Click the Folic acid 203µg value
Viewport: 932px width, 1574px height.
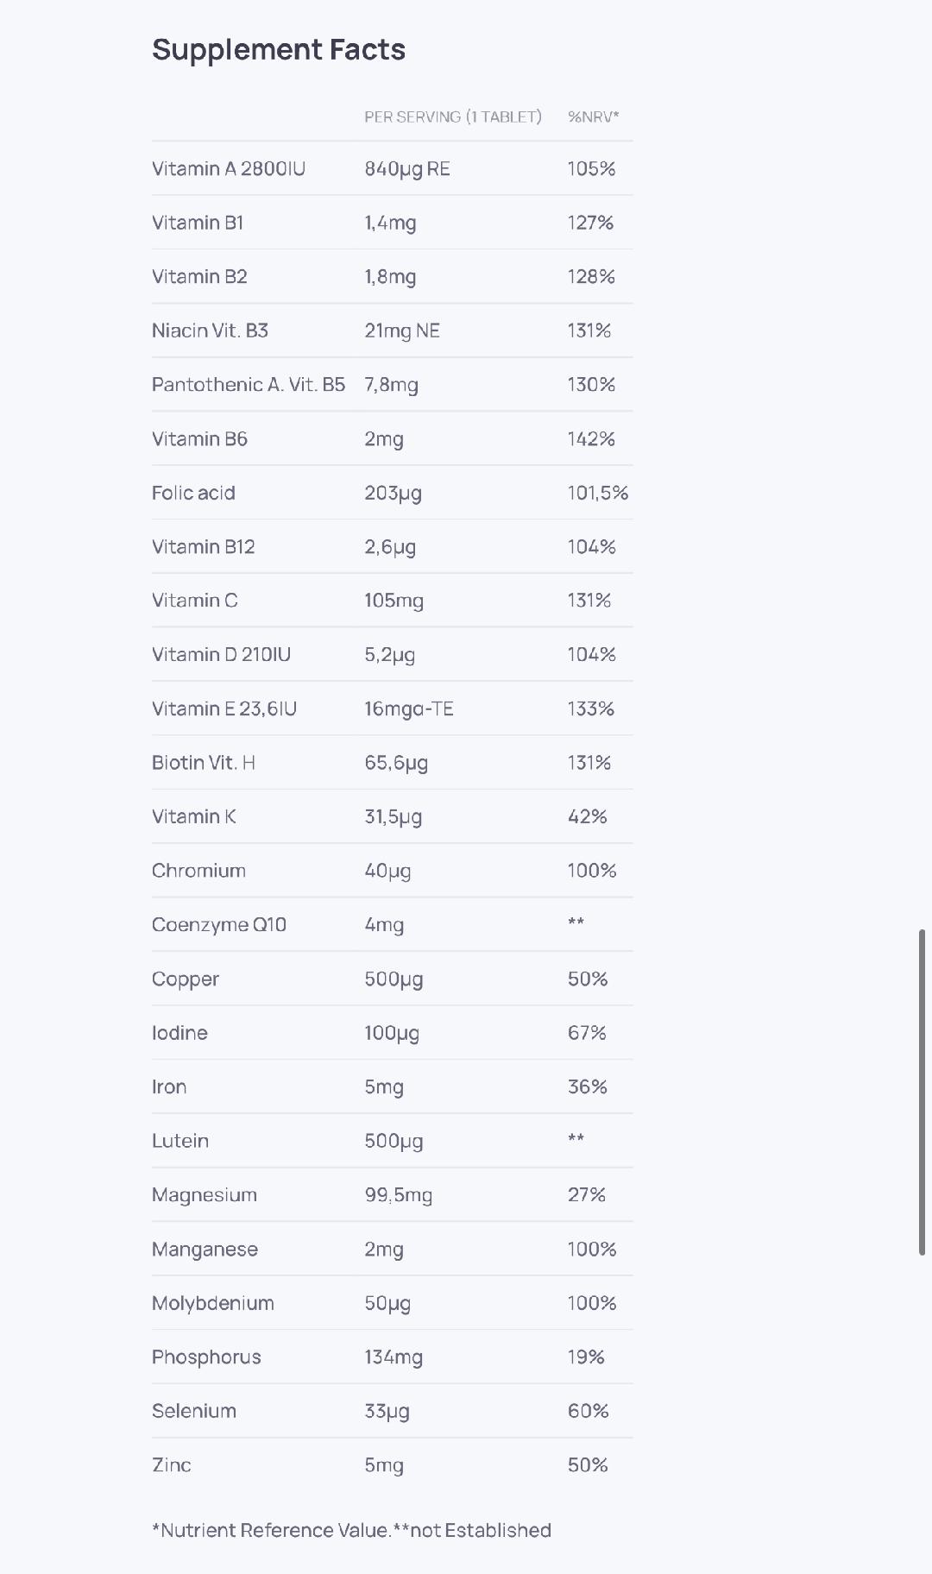click(393, 493)
